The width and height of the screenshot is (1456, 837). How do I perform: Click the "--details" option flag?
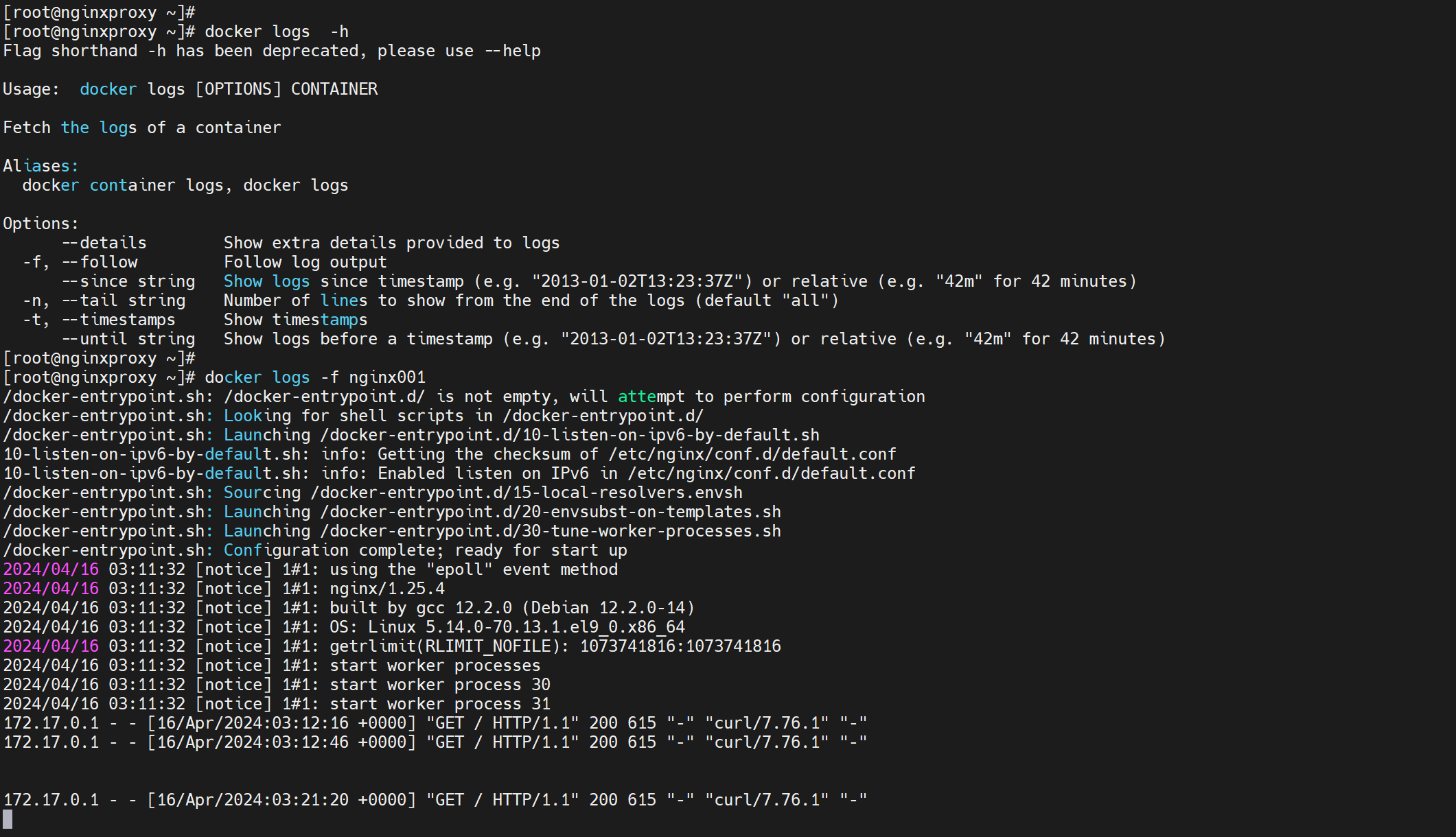point(104,244)
